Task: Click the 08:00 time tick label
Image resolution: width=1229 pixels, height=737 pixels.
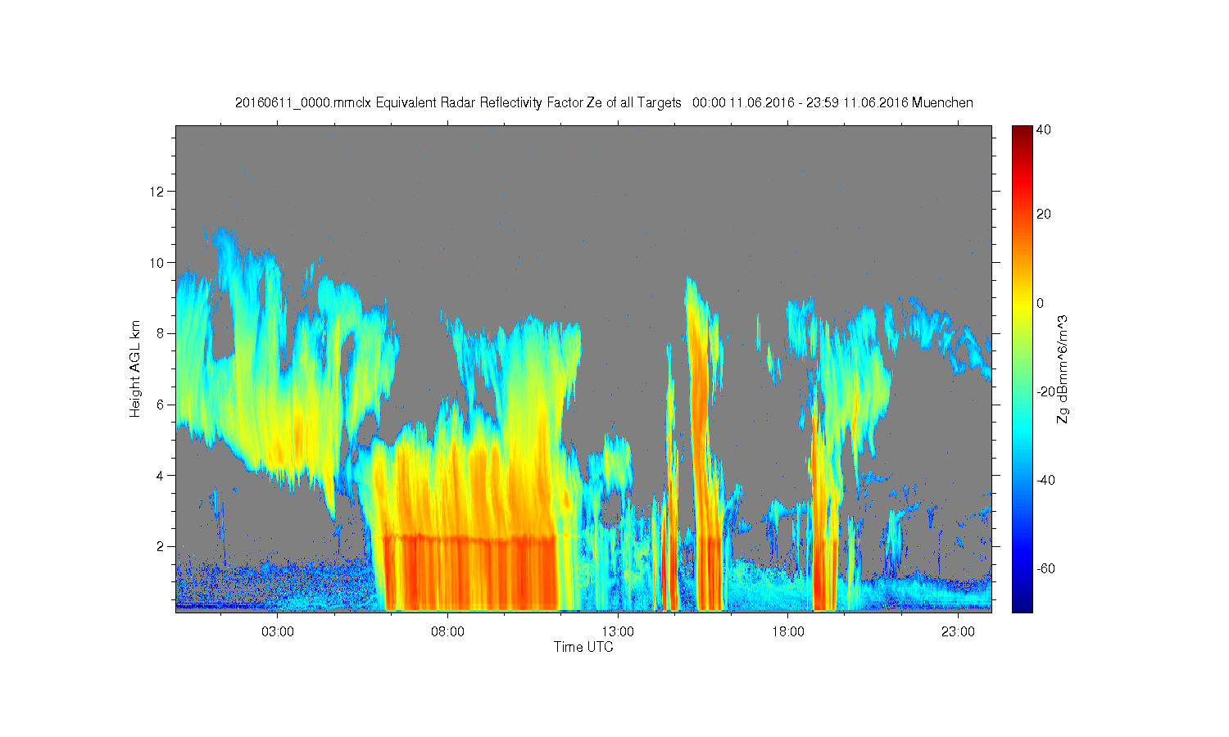Action: pos(447,632)
